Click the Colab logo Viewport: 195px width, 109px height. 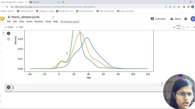pyautogui.click(x=2, y=18)
